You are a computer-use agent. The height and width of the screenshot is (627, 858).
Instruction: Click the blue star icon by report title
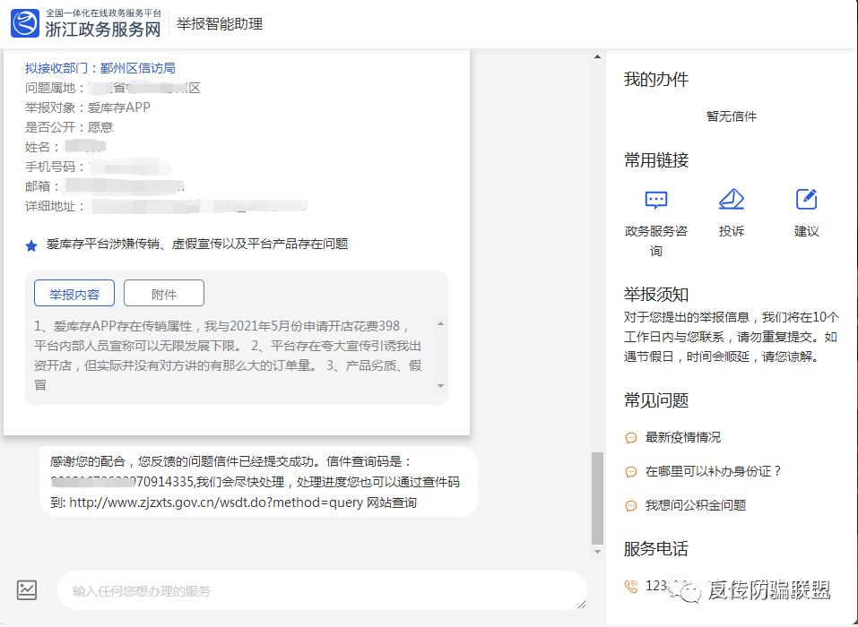[x=31, y=246]
